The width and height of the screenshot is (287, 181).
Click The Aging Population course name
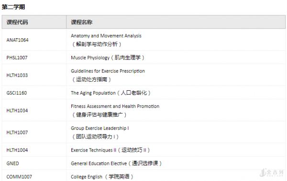point(93,93)
